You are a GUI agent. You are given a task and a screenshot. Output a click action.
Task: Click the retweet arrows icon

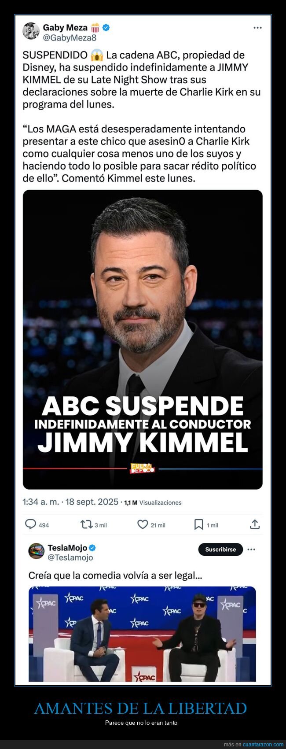coord(86,524)
